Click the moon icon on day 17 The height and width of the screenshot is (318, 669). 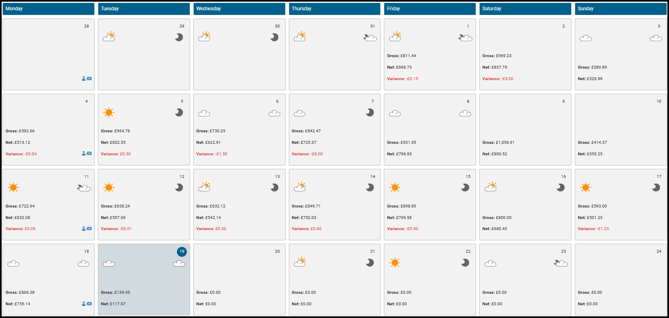656,188
